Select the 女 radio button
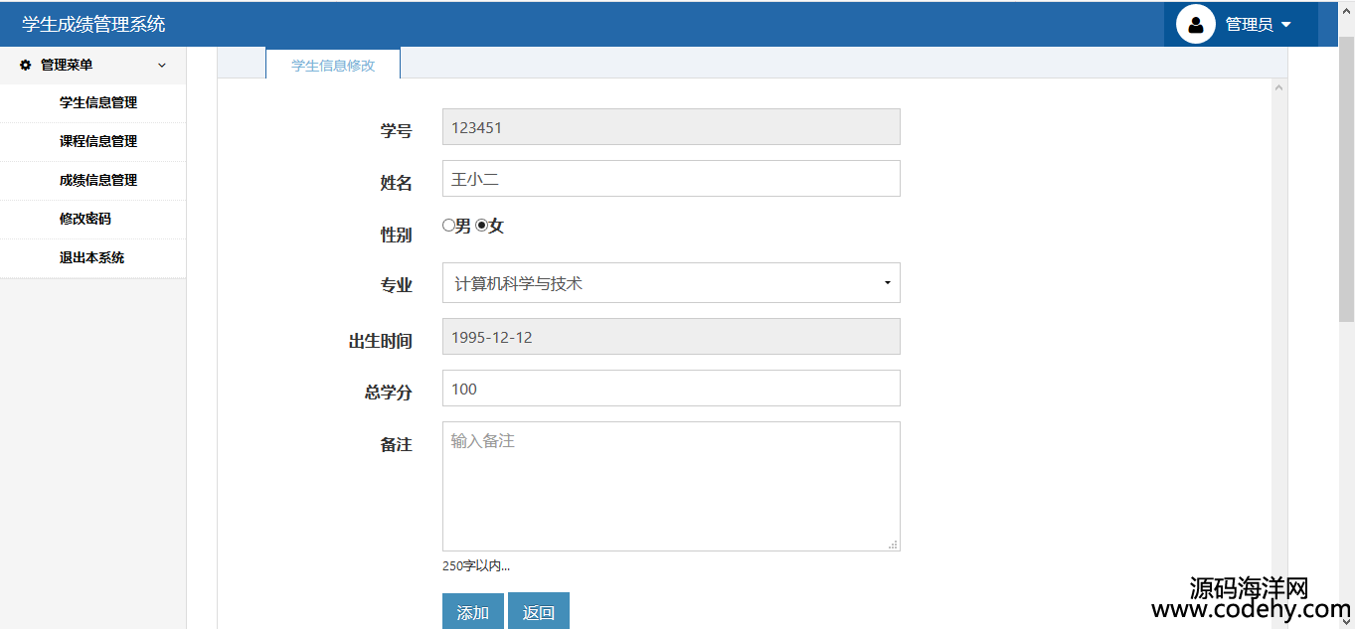The width and height of the screenshot is (1355, 629). 482,226
